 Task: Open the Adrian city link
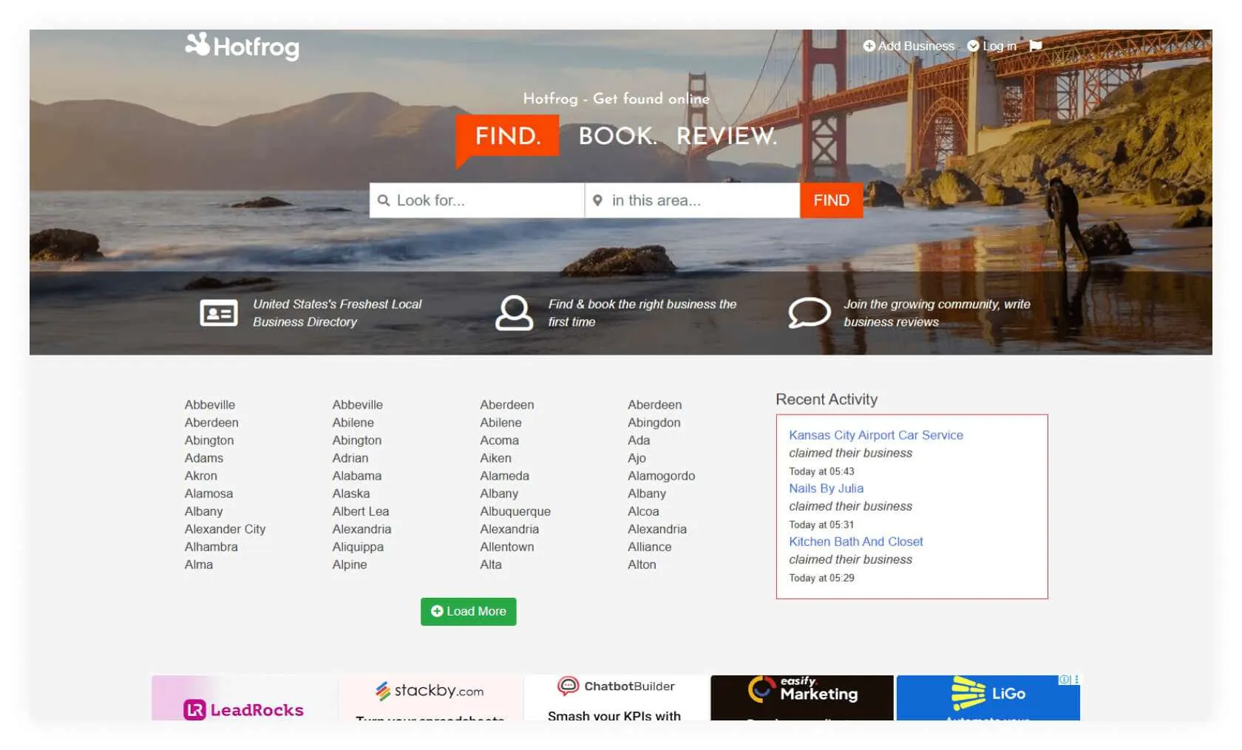(350, 458)
